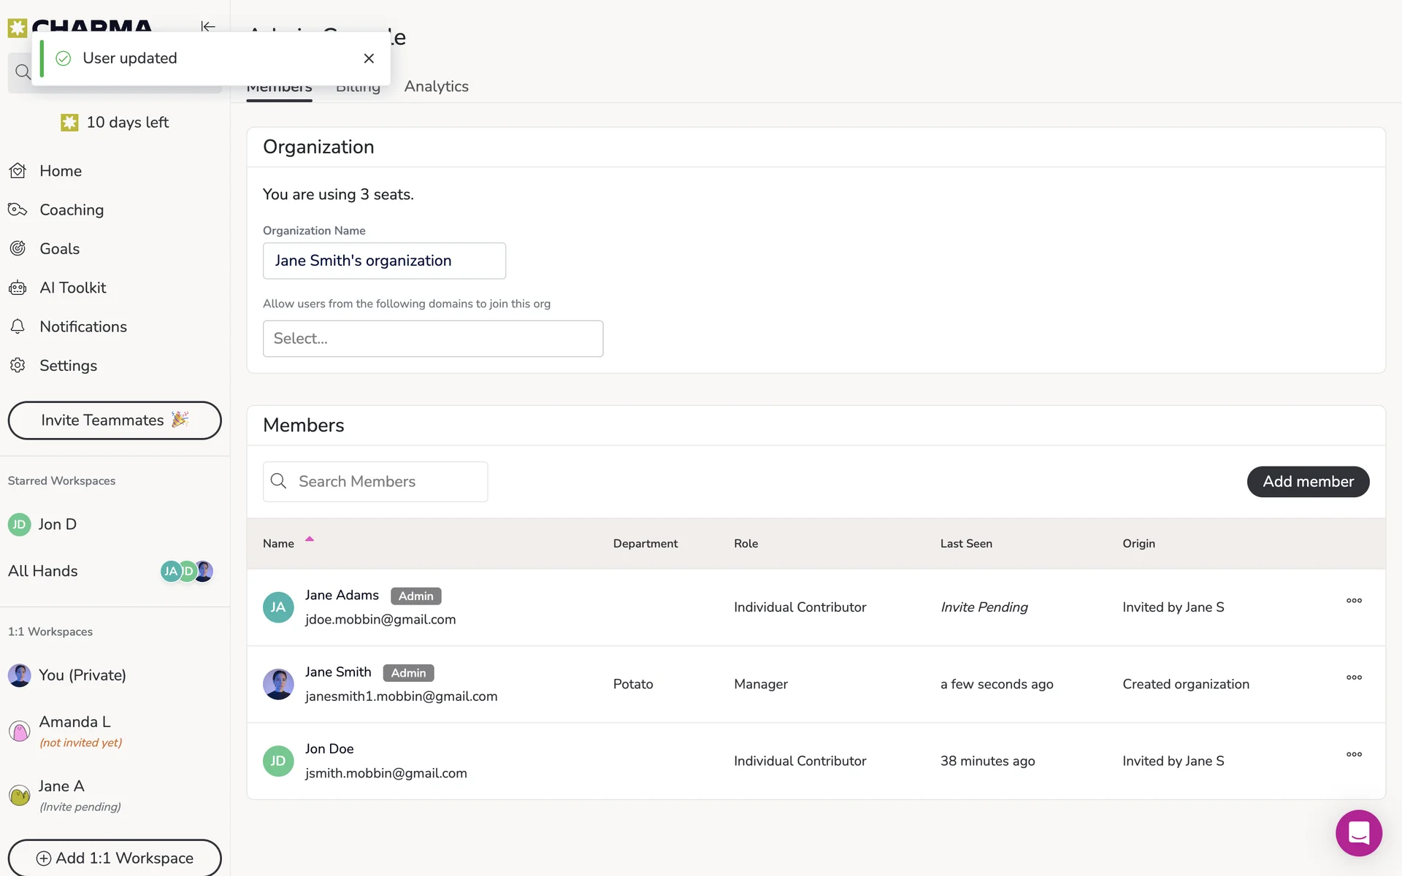Dismiss the User updated notification
This screenshot has height=876, width=1402.
tap(369, 58)
